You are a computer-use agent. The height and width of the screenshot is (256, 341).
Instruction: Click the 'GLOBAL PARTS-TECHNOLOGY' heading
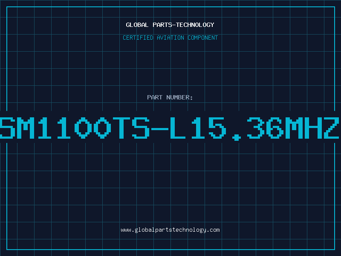[x=170, y=25]
